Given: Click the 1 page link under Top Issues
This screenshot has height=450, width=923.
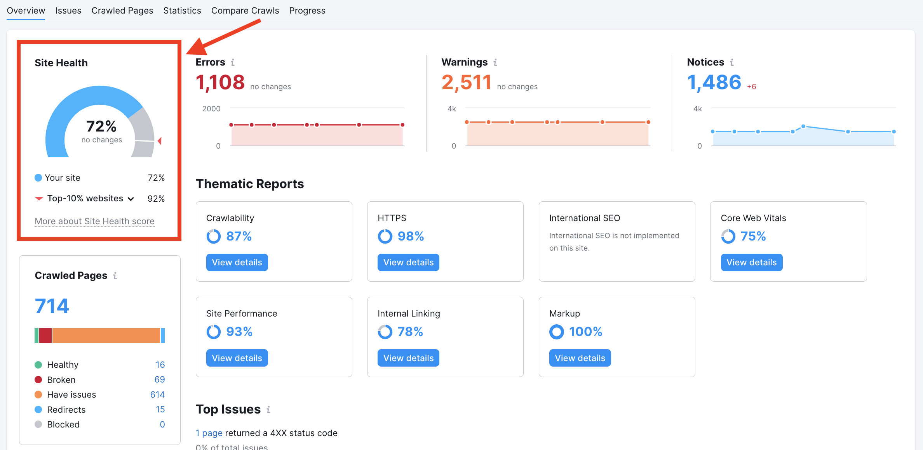Looking at the screenshot, I should (x=209, y=433).
